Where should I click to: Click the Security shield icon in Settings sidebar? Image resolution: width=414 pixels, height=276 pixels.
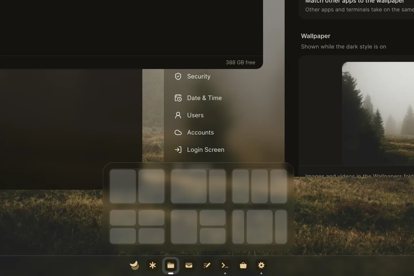178,76
